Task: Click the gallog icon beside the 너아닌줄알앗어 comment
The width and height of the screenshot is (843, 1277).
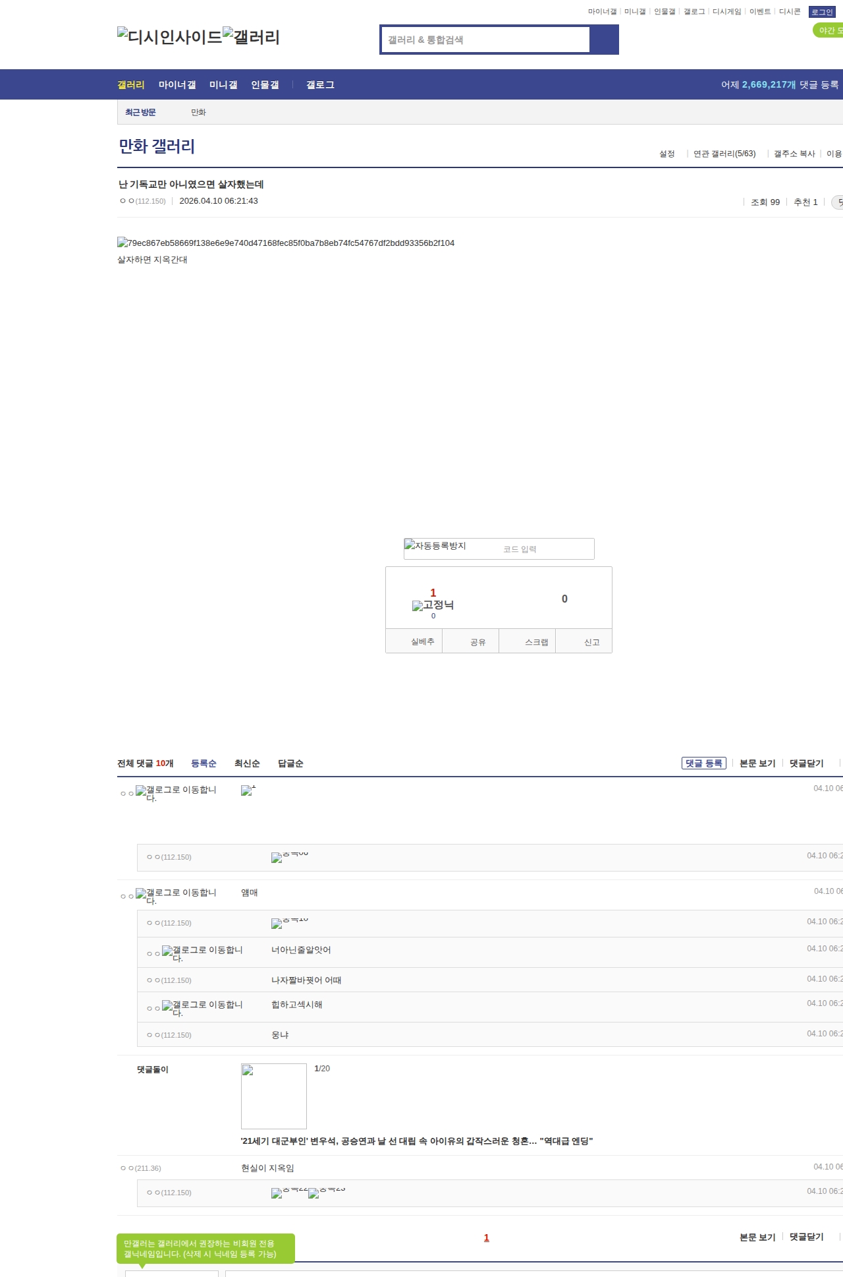Action: click(167, 952)
